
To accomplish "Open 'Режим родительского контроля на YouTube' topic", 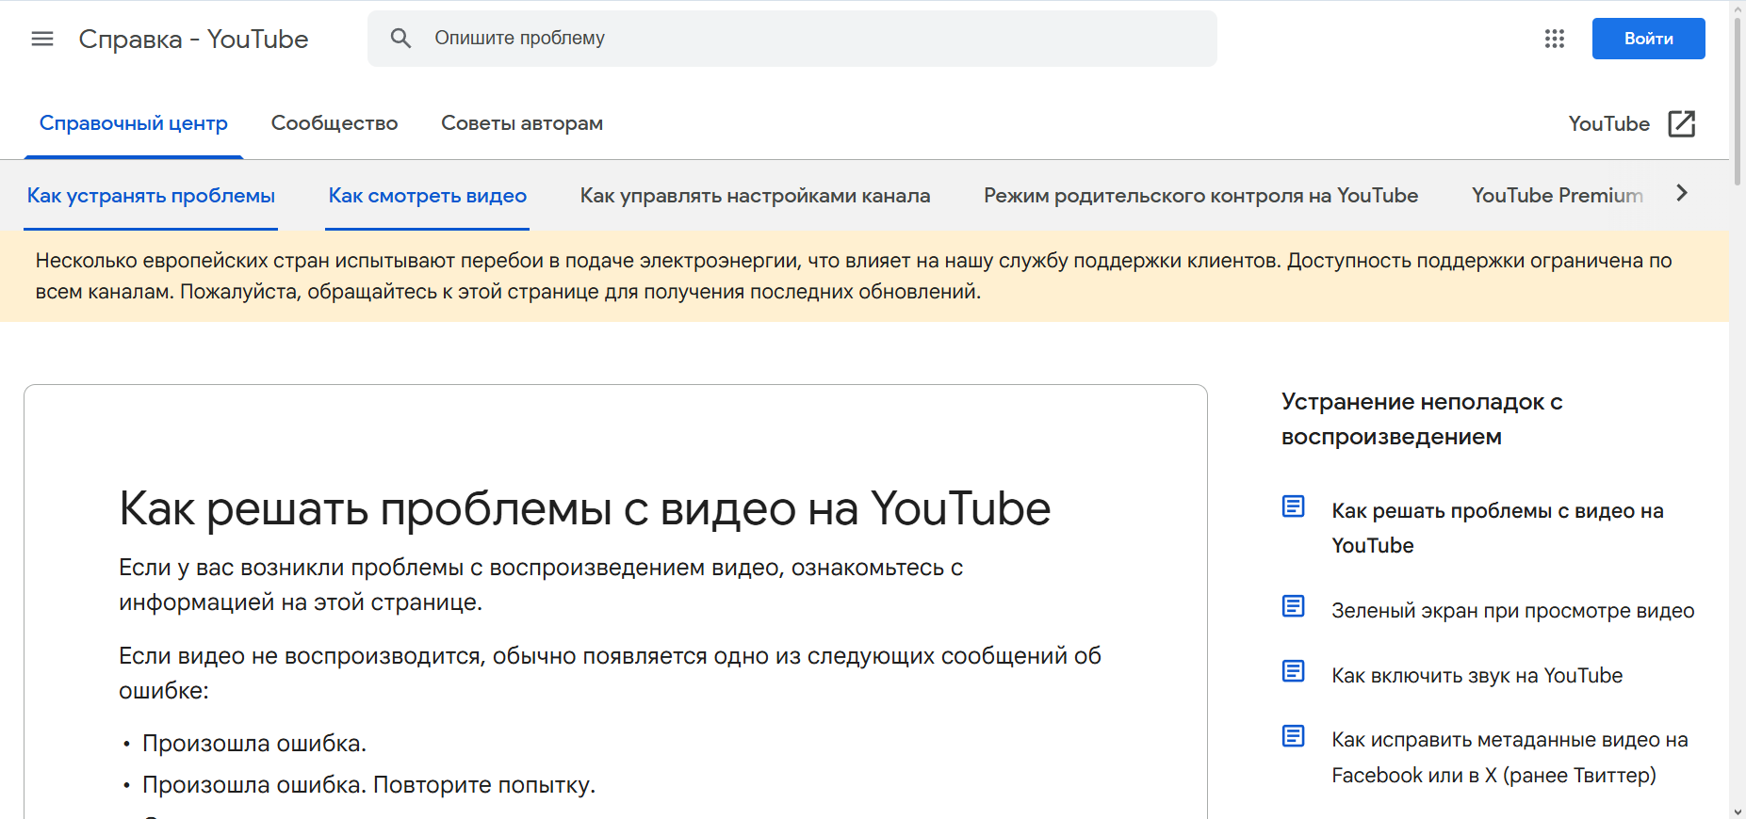I will pyautogui.click(x=1200, y=196).
